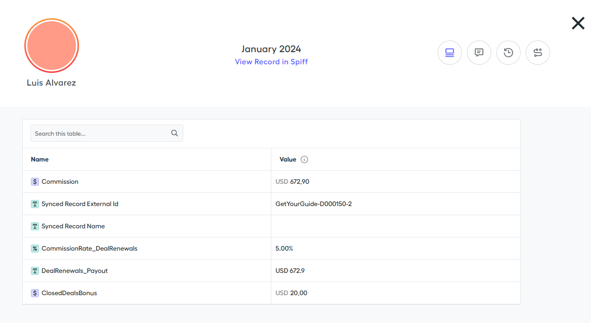Click the Luis Alvarez name label

[51, 83]
